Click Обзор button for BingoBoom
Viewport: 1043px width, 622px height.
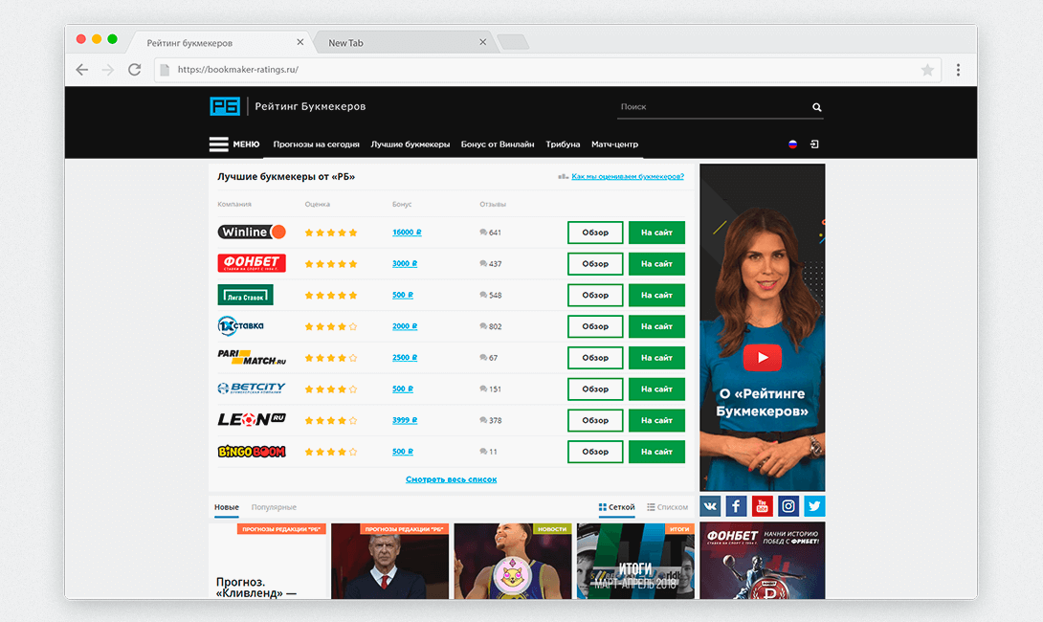[595, 452]
